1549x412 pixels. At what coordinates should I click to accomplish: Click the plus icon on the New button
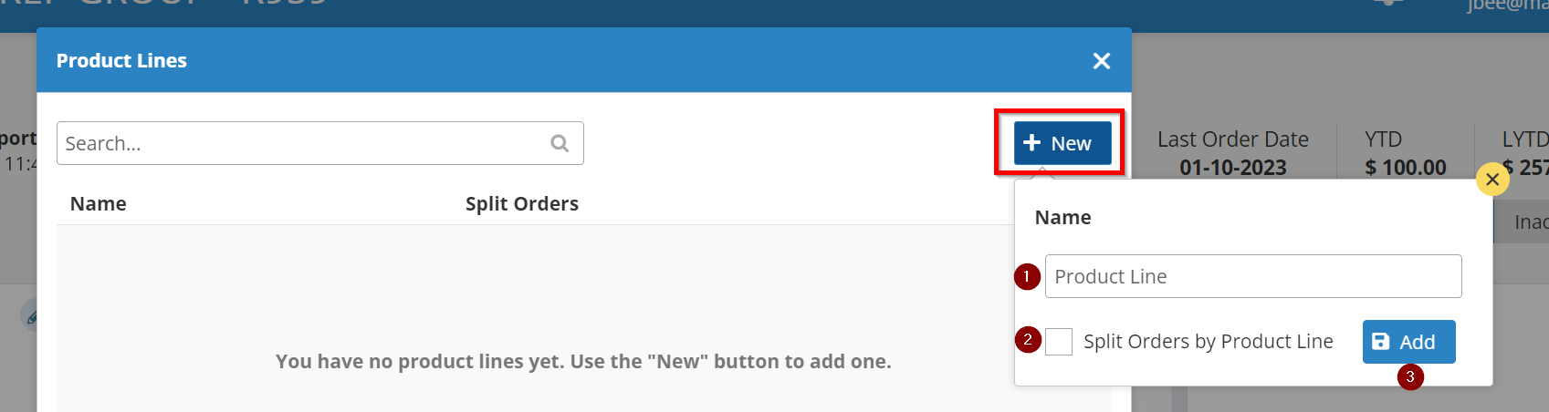click(1032, 143)
